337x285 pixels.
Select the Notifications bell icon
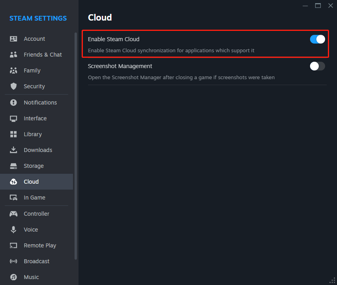coord(13,102)
